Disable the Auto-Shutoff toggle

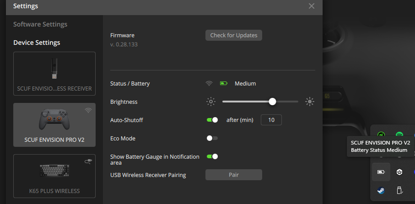(212, 120)
